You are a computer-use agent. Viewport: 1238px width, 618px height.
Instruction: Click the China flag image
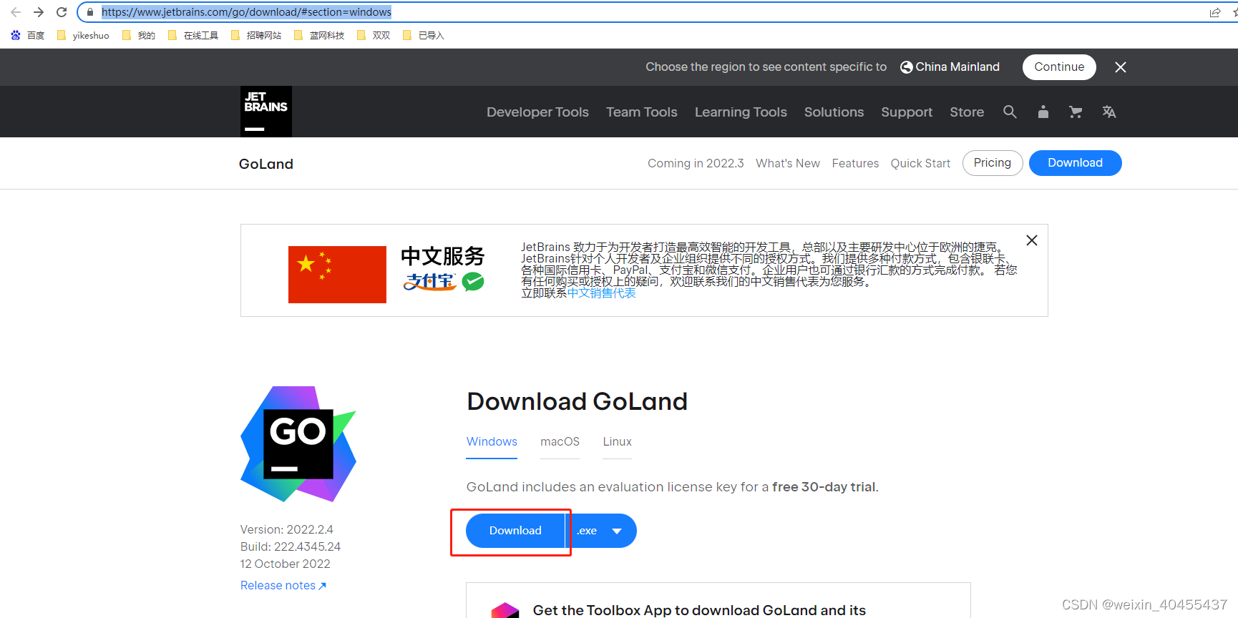point(337,275)
